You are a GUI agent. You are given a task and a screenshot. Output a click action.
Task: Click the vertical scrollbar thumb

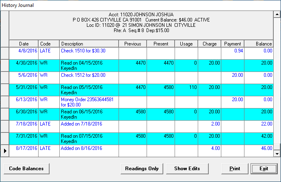[x=277, y=146]
